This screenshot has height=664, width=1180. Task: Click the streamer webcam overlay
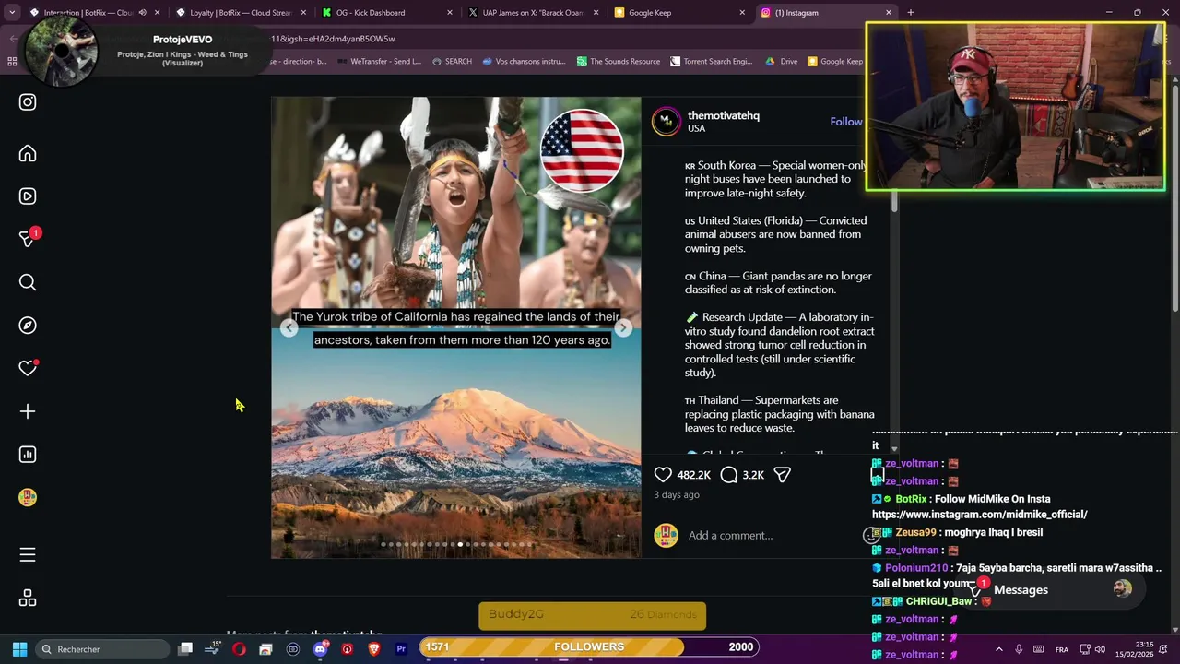click(x=1015, y=107)
